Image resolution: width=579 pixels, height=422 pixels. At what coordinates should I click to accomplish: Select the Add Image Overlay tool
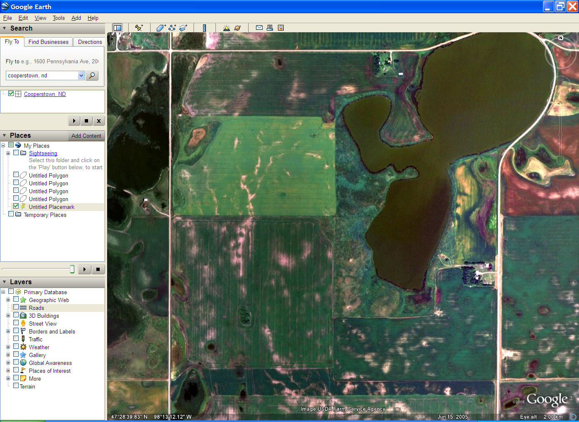pyautogui.click(x=183, y=28)
